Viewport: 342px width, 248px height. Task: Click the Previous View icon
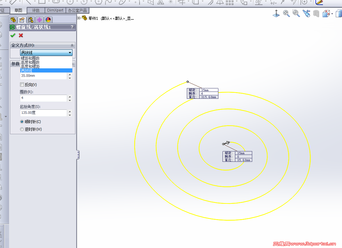(x=306, y=13)
